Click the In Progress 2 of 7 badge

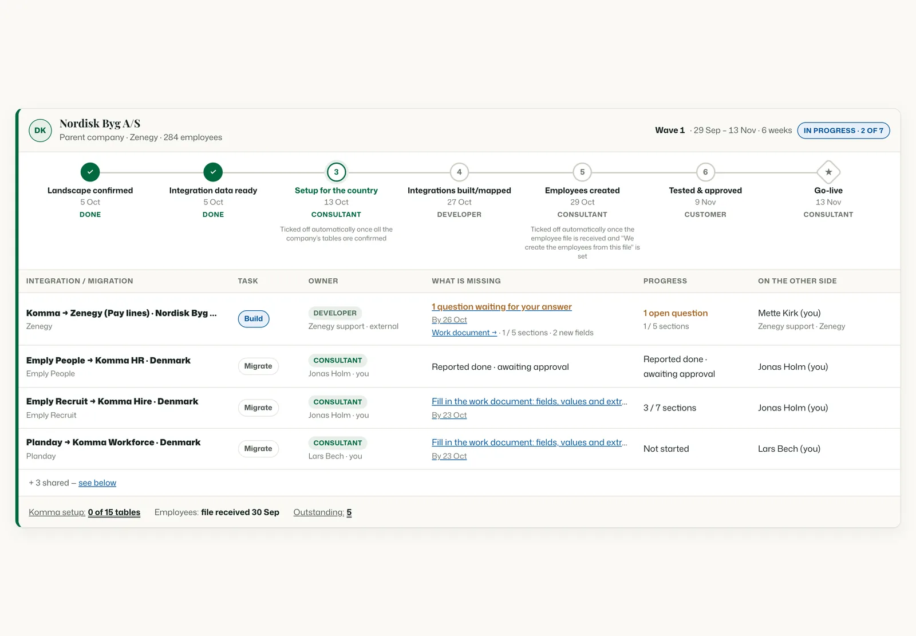pos(843,131)
